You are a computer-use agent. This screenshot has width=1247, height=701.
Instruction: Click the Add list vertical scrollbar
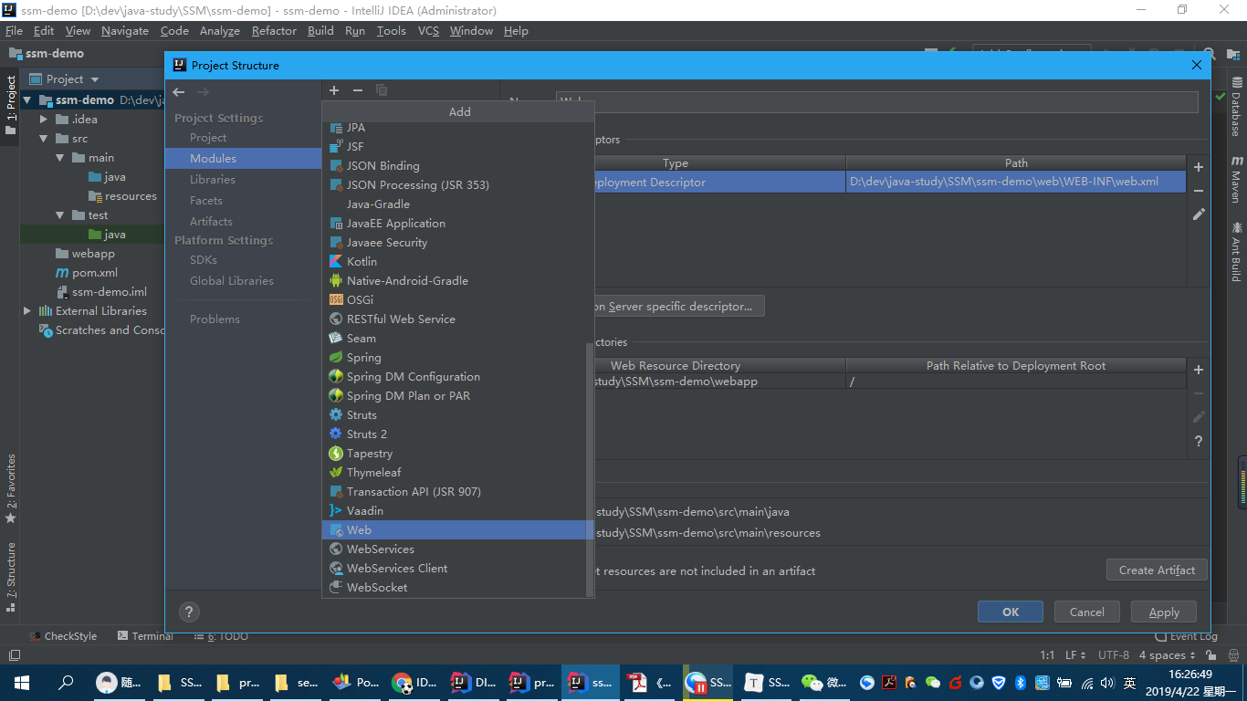point(589,468)
